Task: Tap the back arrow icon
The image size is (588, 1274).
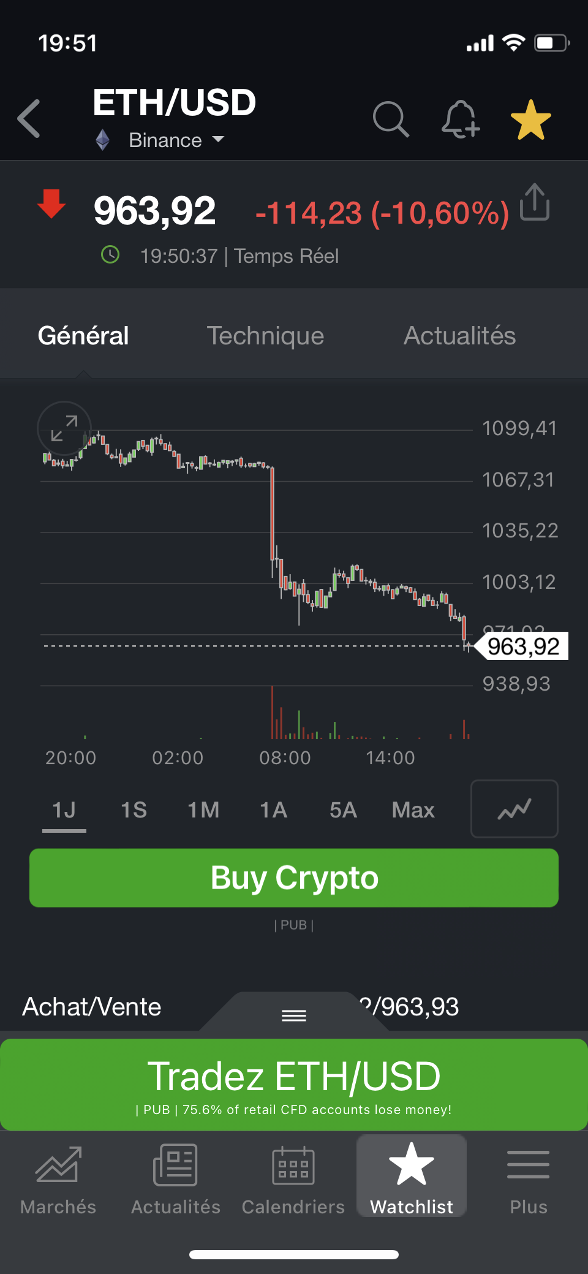Action: tap(29, 118)
